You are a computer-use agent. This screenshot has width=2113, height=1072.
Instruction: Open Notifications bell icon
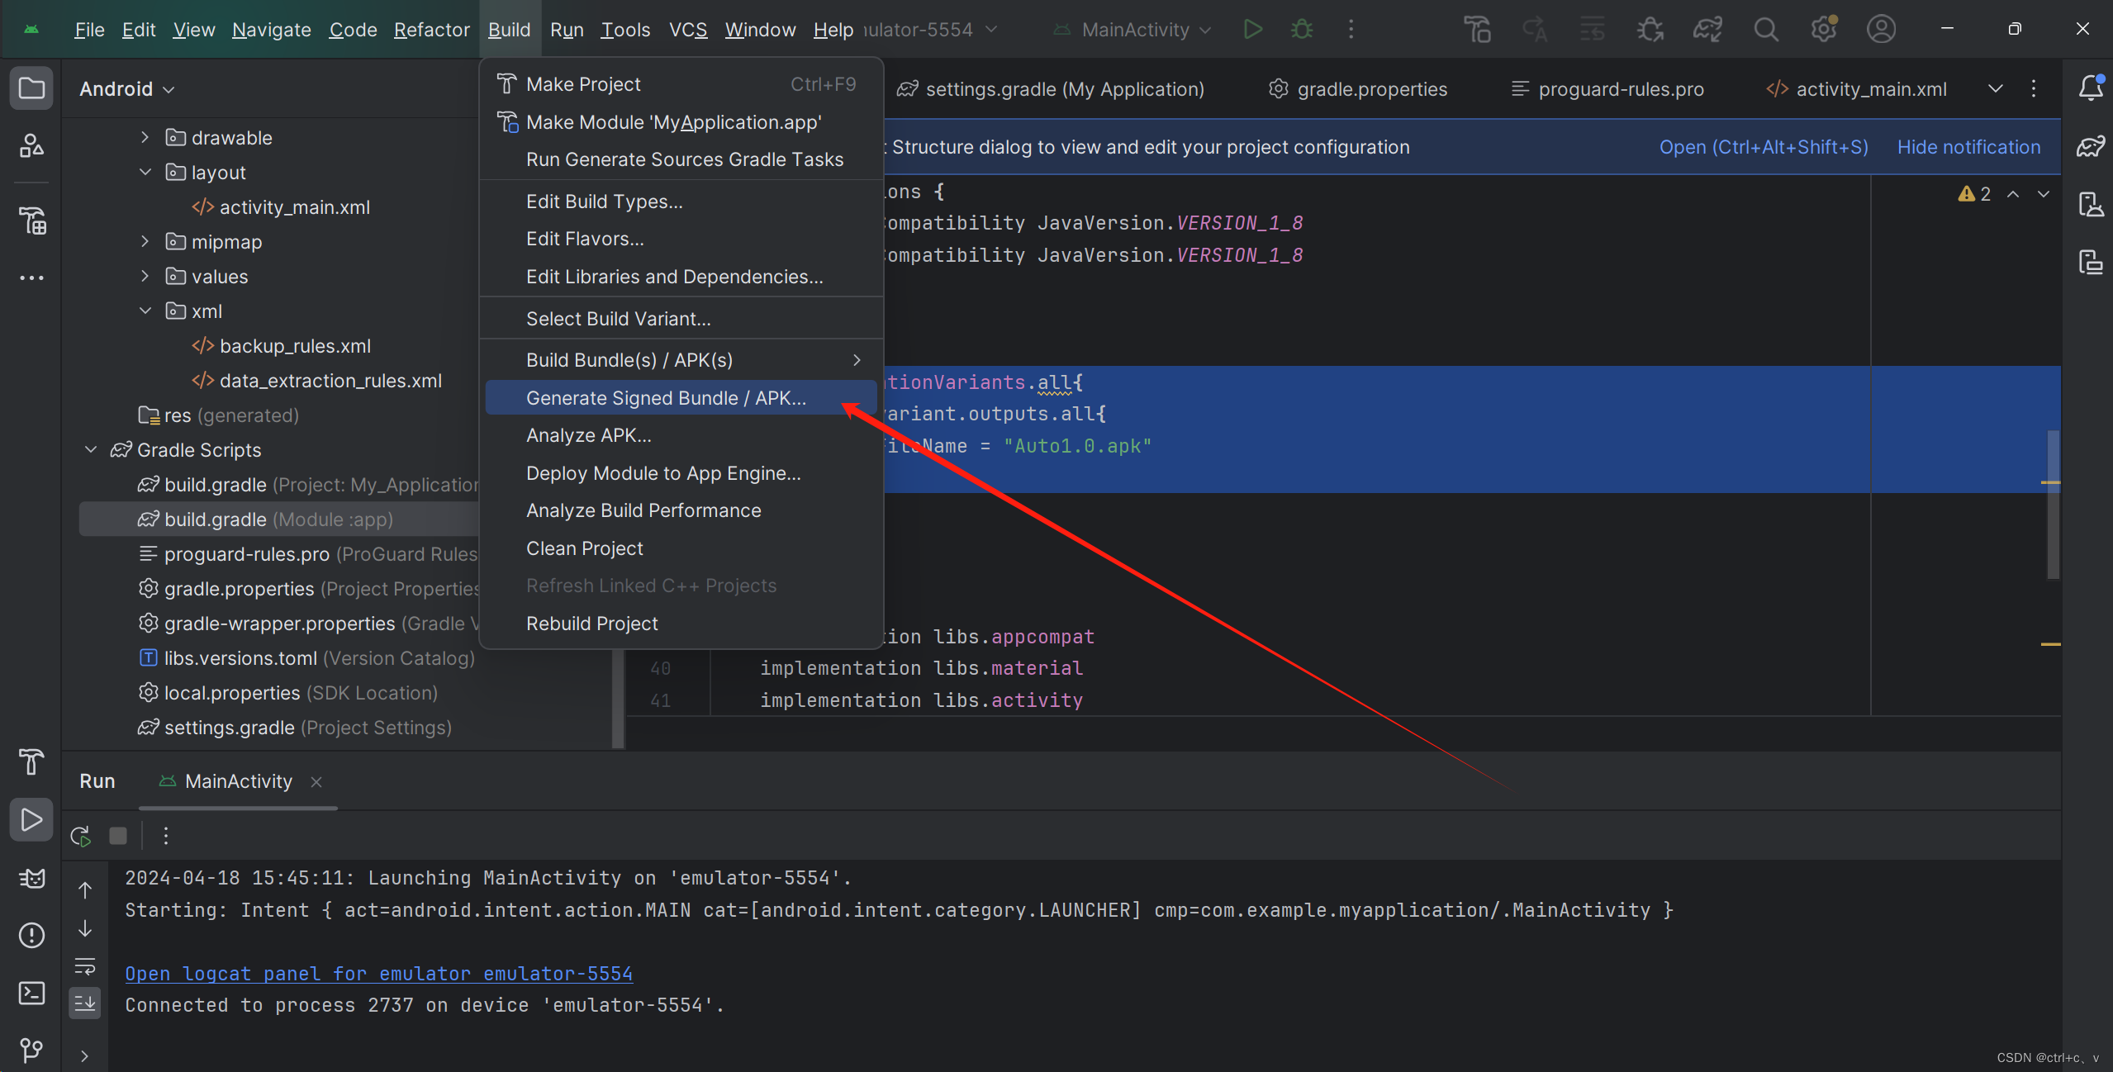2091,88
